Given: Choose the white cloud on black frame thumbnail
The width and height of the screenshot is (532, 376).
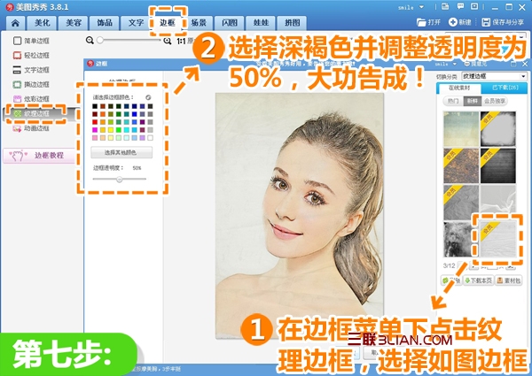Looking at the screenshot, I should coord(498,129).
